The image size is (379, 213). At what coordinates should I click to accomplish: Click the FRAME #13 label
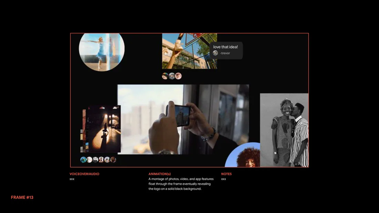tap(22, 197)
